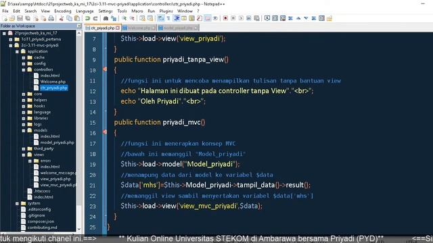Click the Print toolbar icon

coord(51,18)
